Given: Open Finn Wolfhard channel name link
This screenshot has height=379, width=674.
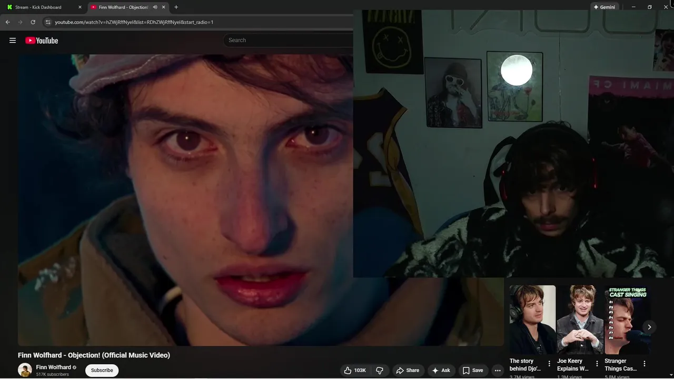Looking at the screenshot, I should 53,367.
